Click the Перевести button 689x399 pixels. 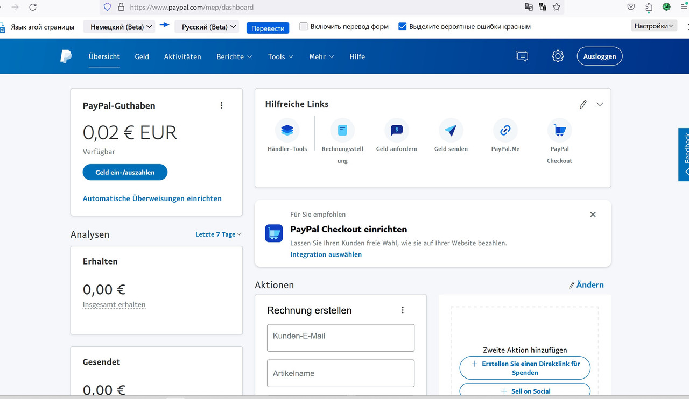pyautogui.click(x=268, y=28)
